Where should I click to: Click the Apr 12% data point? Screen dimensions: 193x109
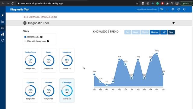113,81
